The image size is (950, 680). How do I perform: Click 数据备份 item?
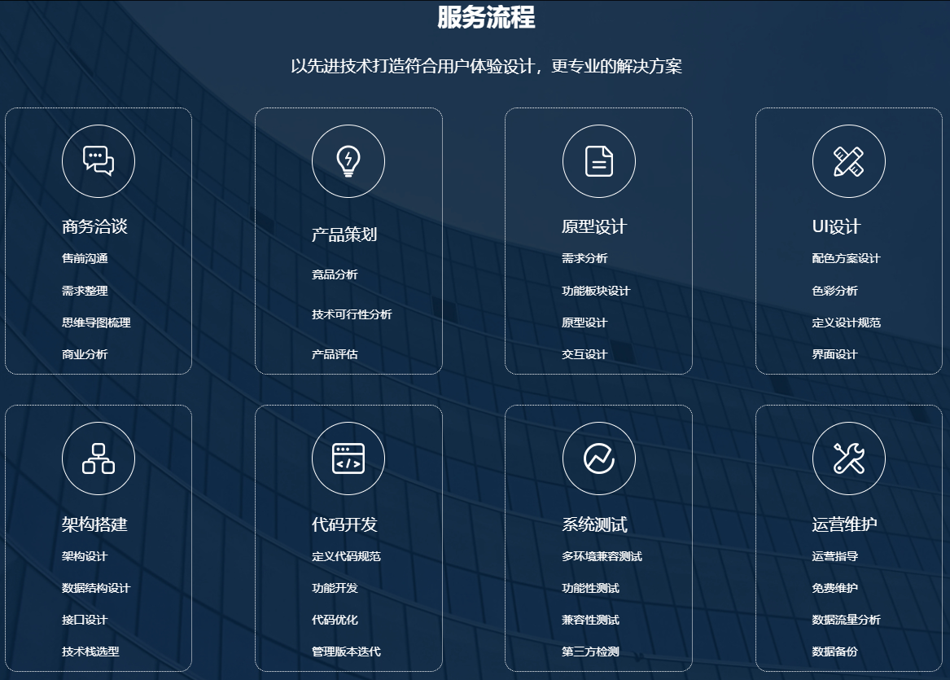coord(835,651)
